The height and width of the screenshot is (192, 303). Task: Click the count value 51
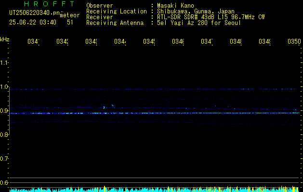coord(70,23)
